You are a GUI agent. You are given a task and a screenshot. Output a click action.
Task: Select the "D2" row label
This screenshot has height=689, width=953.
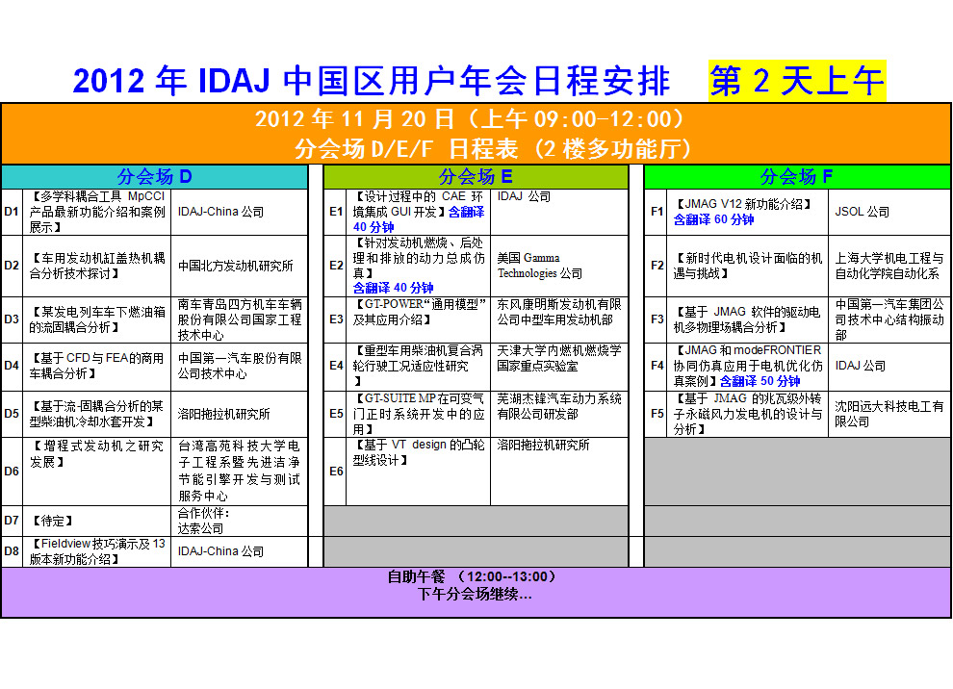[x=12, y=266]
